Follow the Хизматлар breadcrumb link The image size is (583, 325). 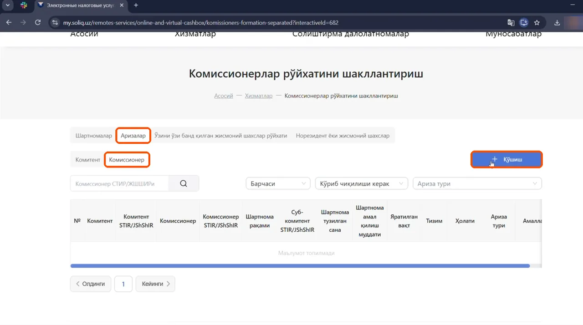259,96
